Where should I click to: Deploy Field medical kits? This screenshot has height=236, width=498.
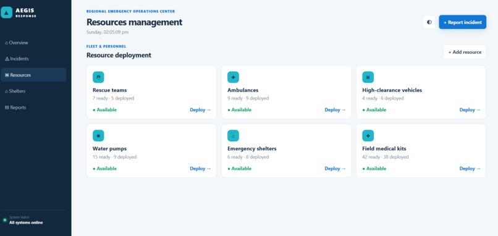tap(470, 169)
